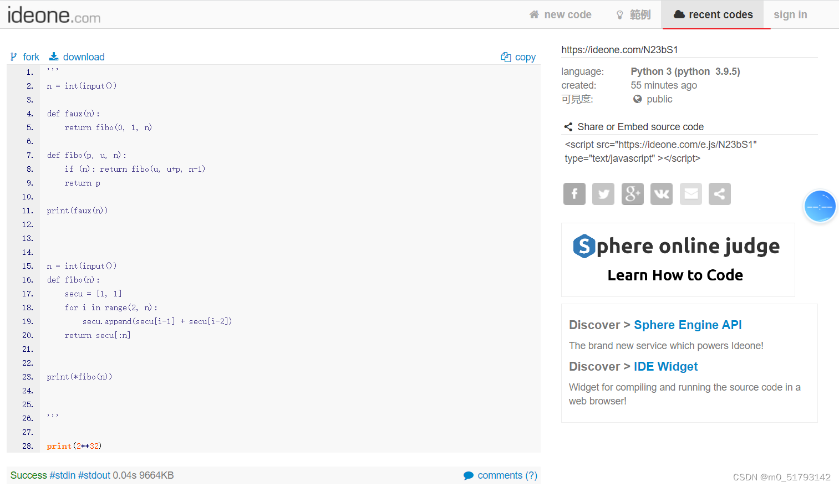The height and width of the screenshot is (487, 839).
Task: Click the copy clipboard icon
Action: coord(506,57)
